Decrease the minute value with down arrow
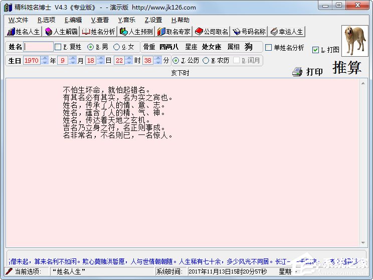 pos(158,63)
